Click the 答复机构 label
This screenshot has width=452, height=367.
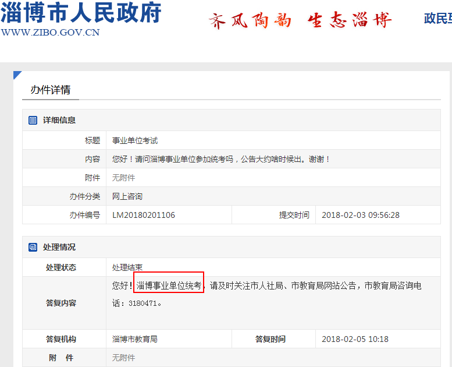coord(61,339)
